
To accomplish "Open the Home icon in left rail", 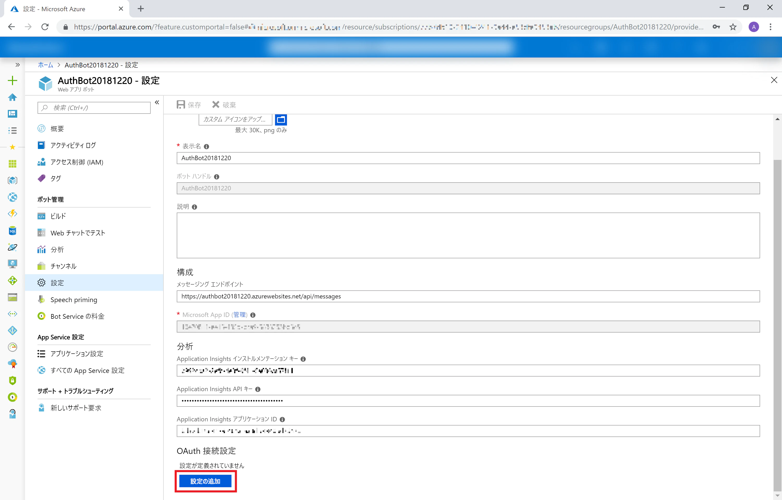I will 12,97.
